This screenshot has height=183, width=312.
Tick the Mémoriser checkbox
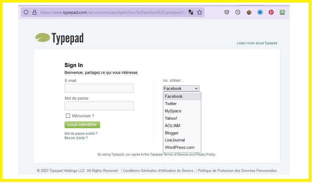pyautogui.click(x=68, y=116)
